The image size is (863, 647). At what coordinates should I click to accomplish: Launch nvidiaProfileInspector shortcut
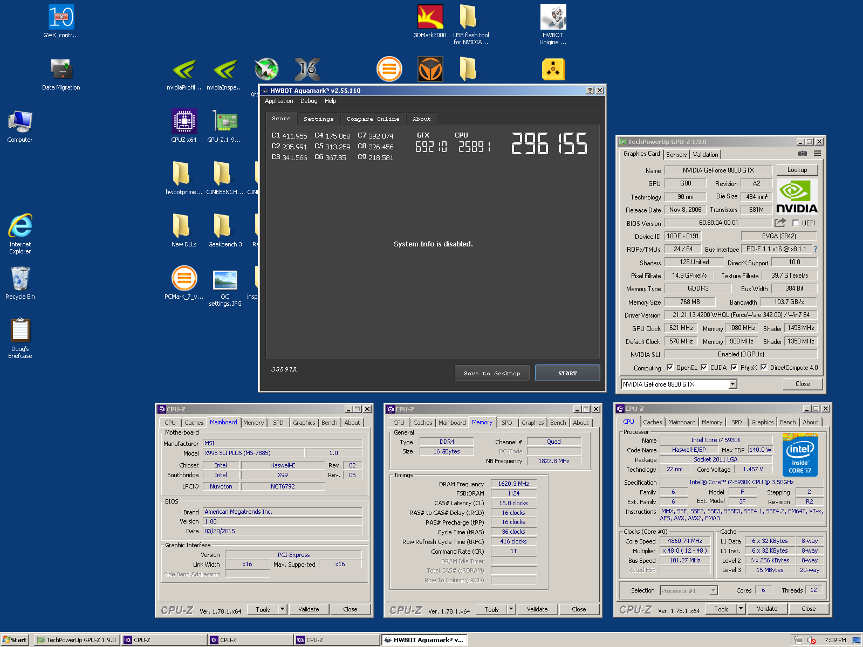[x=184, y=74]
